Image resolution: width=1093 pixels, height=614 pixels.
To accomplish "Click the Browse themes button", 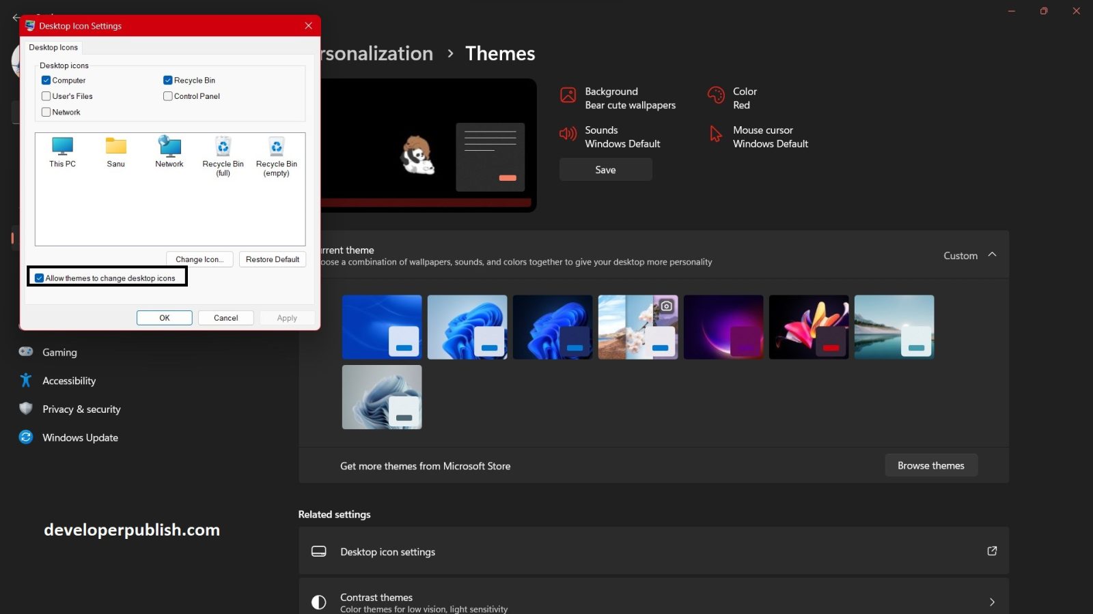I will click(x=930, y=465).
